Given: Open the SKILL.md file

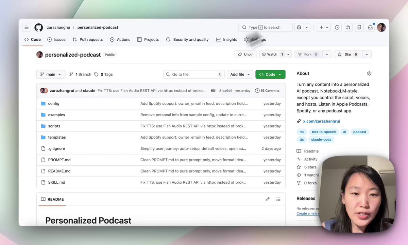Looking at the screenshot, I should click(56, 182).
